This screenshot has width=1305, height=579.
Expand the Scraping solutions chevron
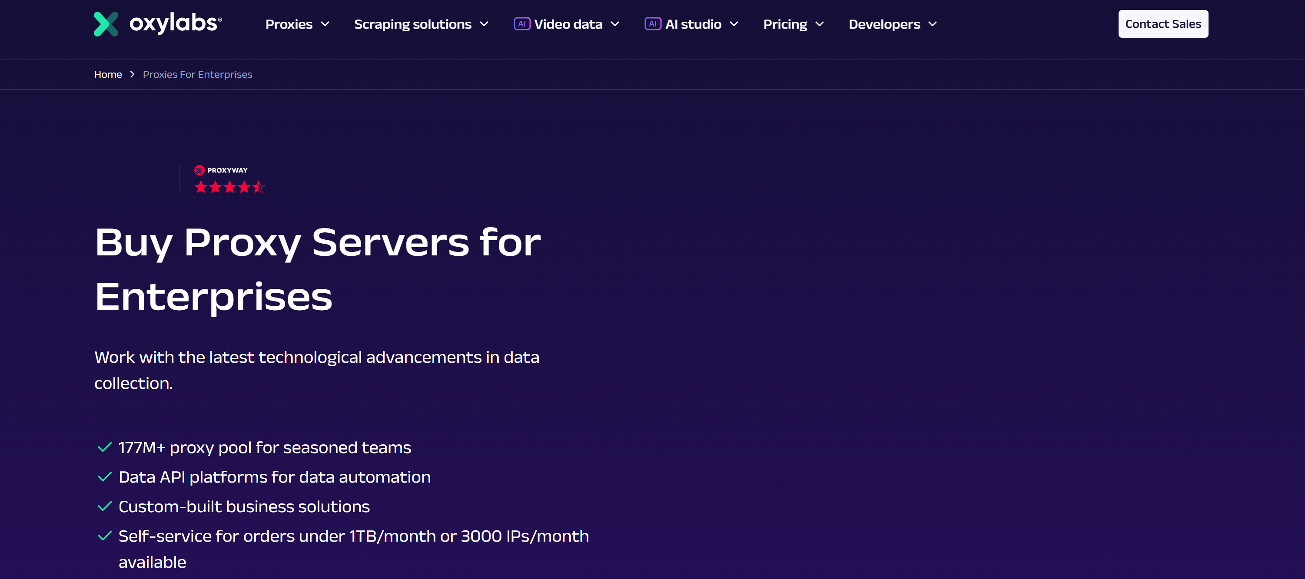[484, 24]
